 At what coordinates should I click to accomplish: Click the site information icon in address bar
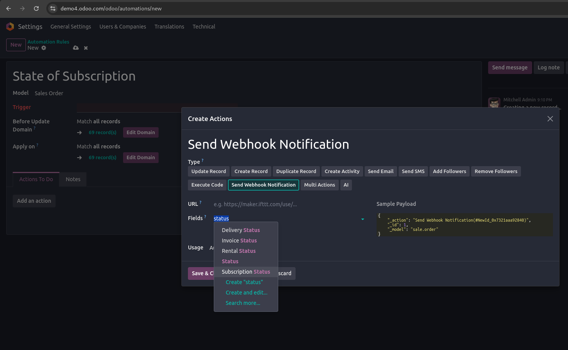click(x=53, y=8)
